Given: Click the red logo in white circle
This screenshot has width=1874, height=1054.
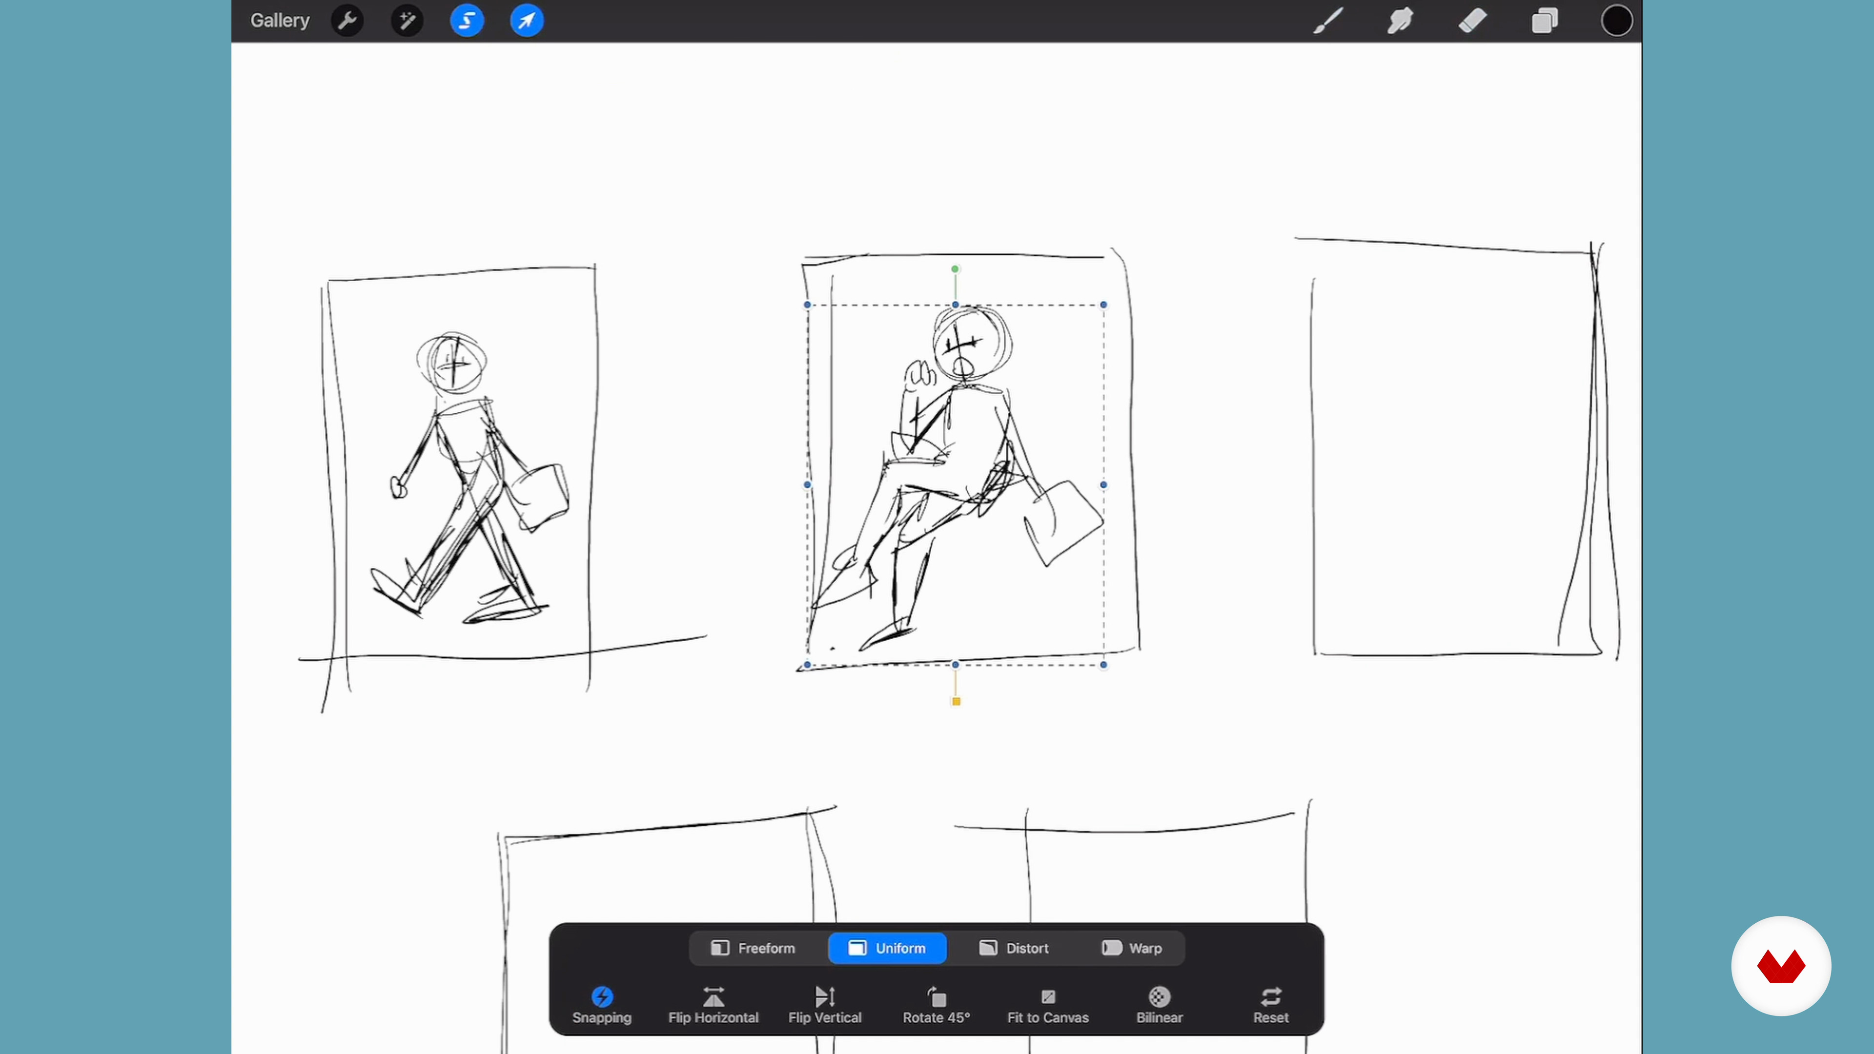Looking at the screenshot, I should pos(1781,966).
